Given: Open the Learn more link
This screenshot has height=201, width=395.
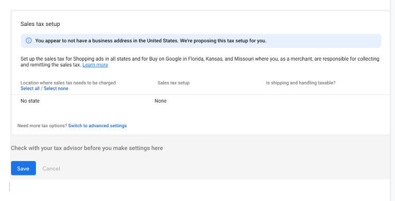Looking at the screenshot, I should pyautogui.click(x=95, y=65).
